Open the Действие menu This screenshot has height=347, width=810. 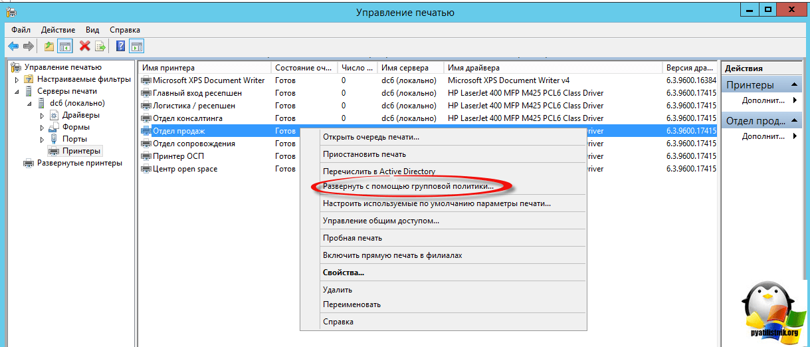click(x=58, y=30)
